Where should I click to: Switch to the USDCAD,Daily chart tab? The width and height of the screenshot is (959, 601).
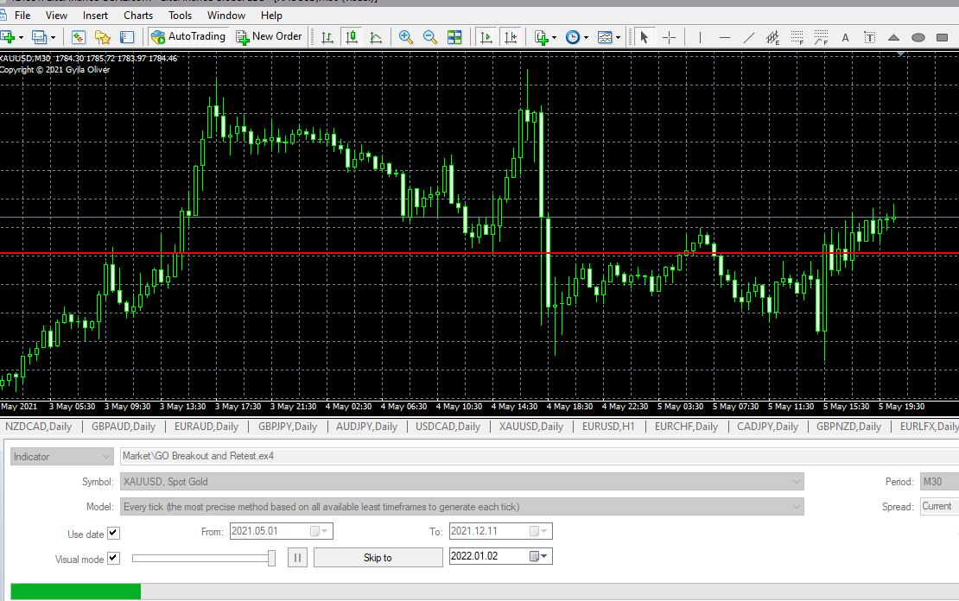(x=448, y=427)
